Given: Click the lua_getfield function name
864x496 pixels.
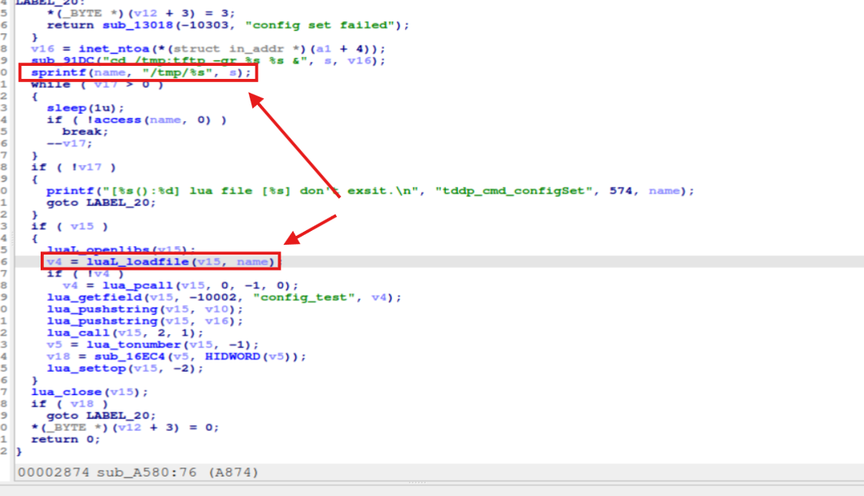Looking at the screenshot, I should [x=94, y=298].
